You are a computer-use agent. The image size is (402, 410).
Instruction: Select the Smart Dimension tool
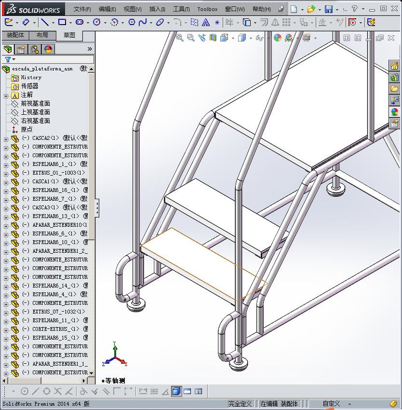[26, 22]
